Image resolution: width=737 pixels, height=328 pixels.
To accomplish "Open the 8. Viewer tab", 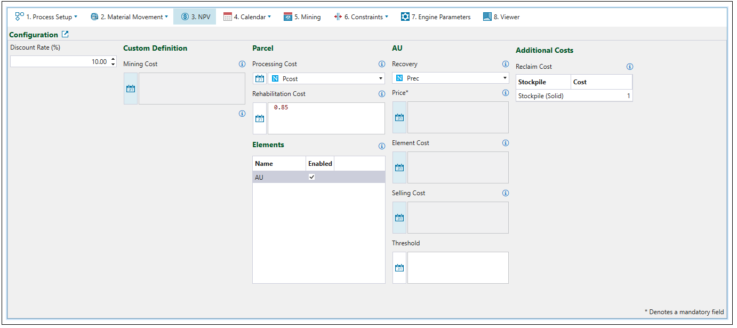I will [501, 17].
